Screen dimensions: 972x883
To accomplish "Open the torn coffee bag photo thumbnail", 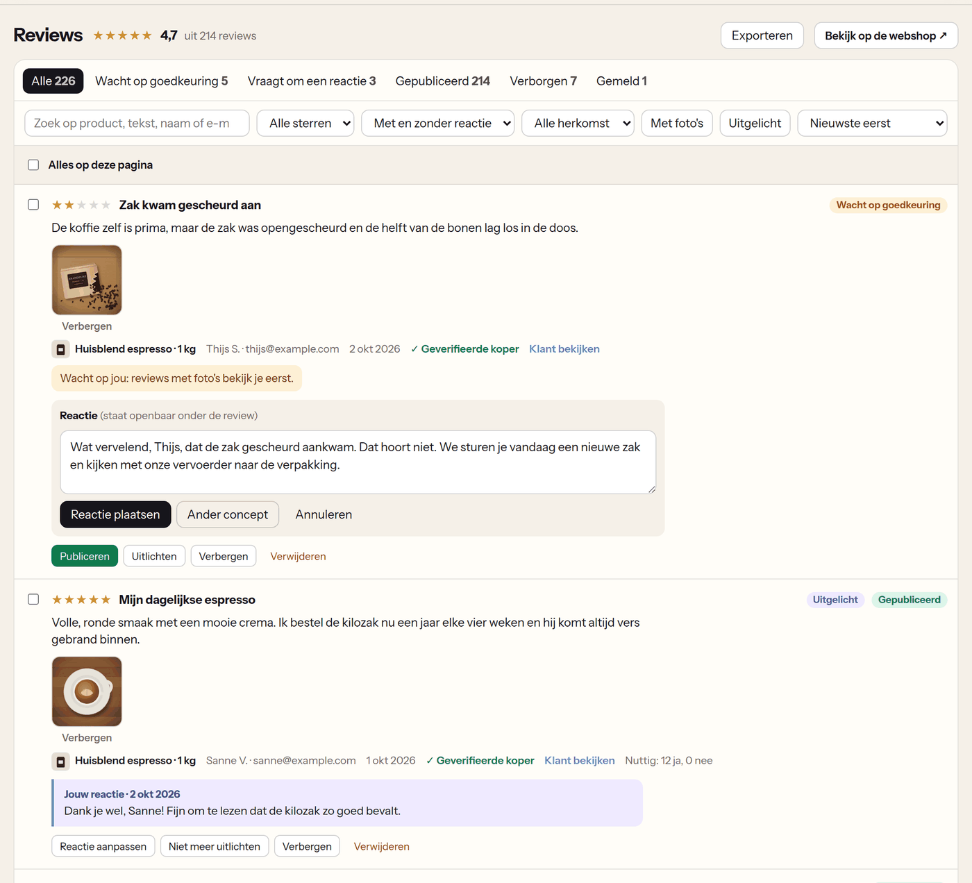I will [x=87, y=280].
